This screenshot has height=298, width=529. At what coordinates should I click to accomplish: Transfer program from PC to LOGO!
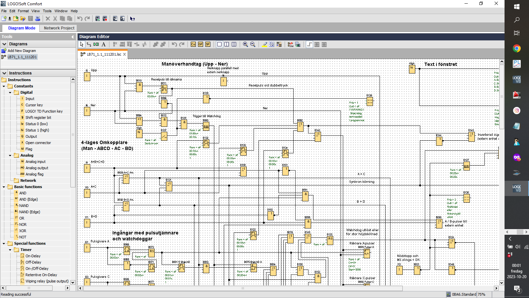115,19
